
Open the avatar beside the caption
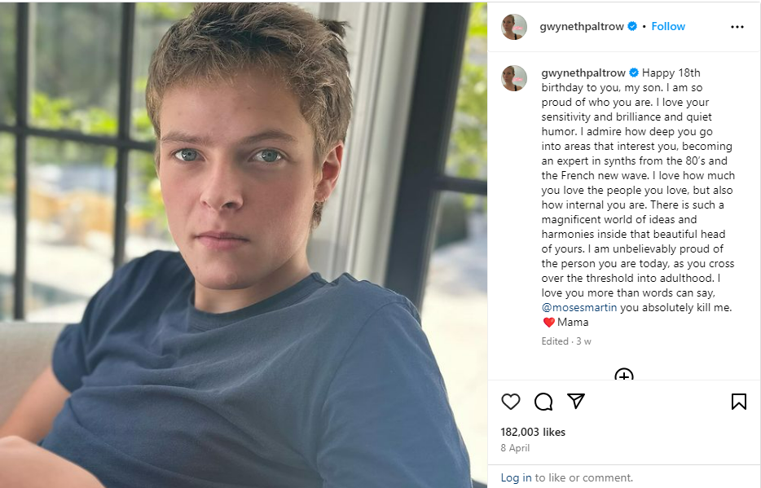coord(513,78)
